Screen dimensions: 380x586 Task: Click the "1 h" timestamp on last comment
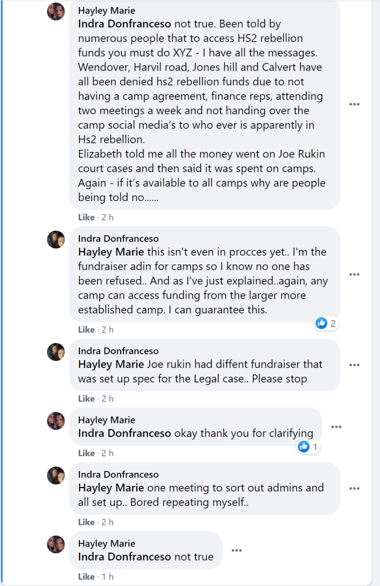pos(107,577)
